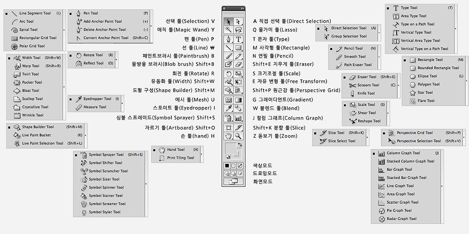Select the Rotate tool icon in the toolbar
The width and height of the screenshot is (469, 234).
point(229,74)
